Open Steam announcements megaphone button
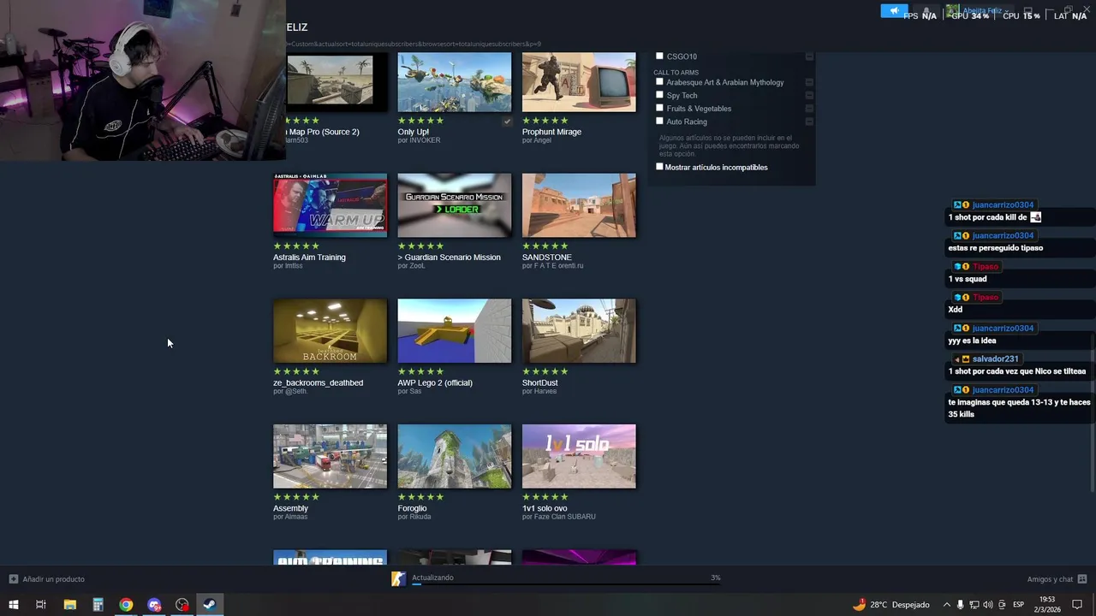The height and width of the screenshot is (616, 1096). pyautogui.click(x=894, y=11)
